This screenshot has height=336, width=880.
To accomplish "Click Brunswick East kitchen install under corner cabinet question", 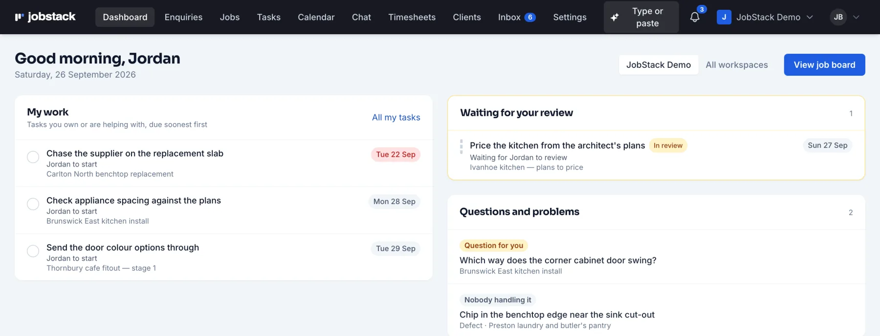I will (511, 272).
